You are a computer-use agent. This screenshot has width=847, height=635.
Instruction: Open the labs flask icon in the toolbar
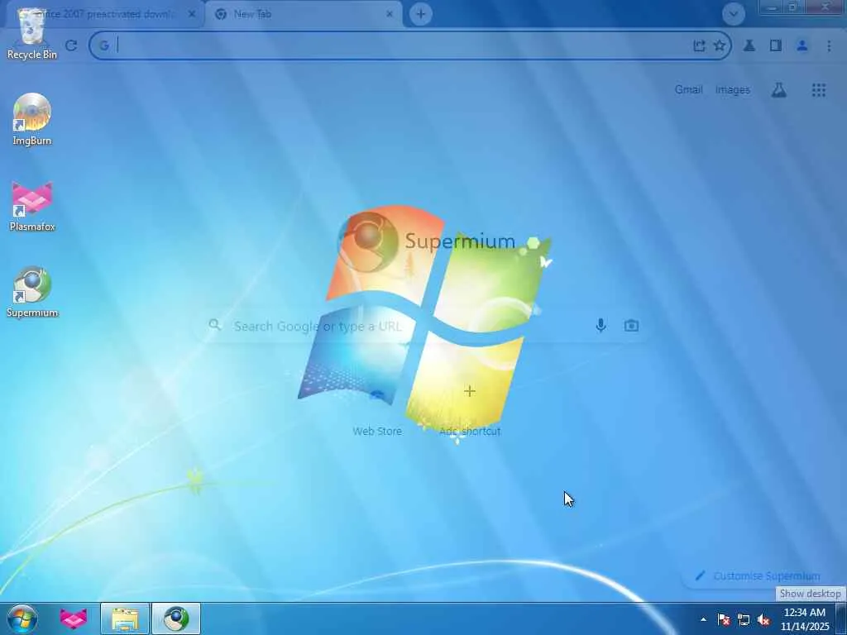[749, 45]
